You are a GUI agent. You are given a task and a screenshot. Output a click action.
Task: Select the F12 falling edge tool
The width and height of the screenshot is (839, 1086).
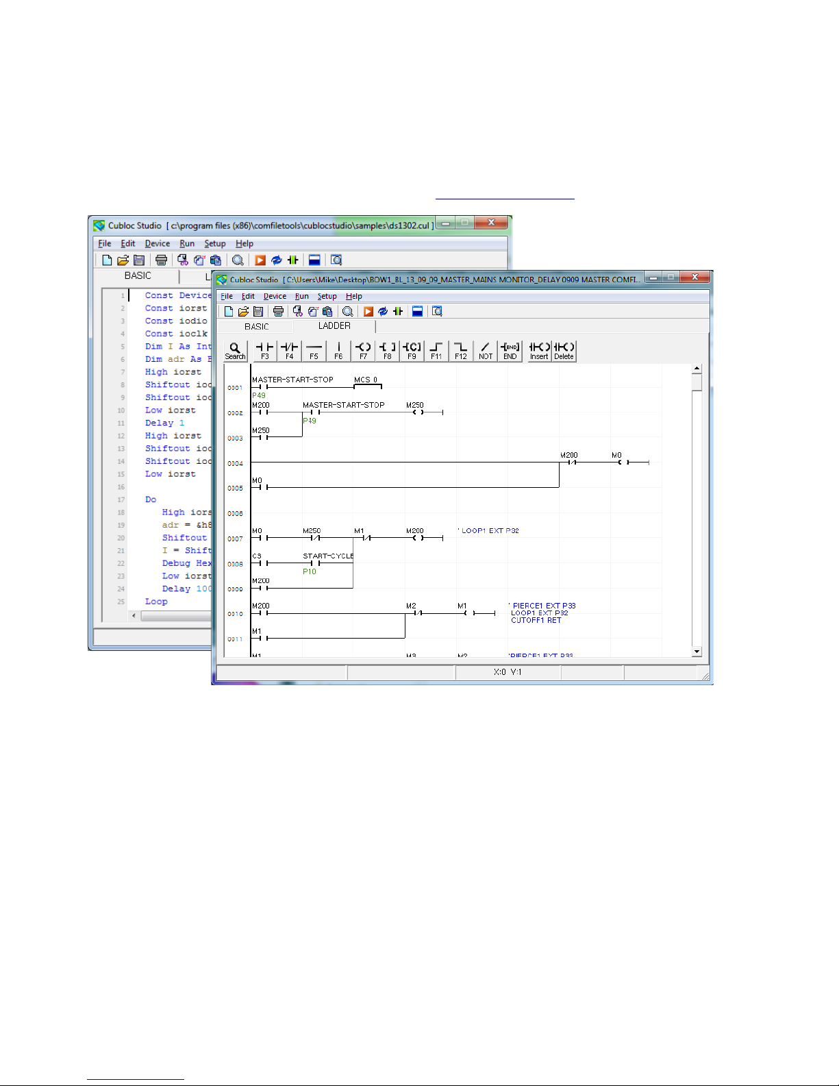tap(461, 351)
